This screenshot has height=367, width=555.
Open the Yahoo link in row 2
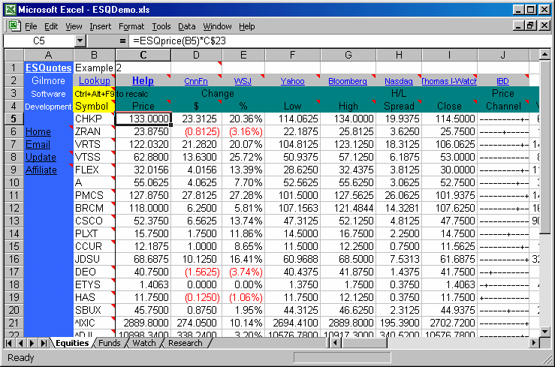pos(292,81)
